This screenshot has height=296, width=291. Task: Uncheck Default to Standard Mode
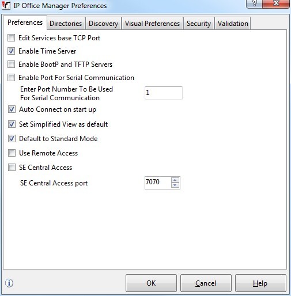point(12,139)
